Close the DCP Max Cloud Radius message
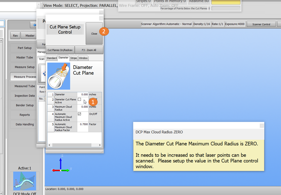Screen dimensions: 281x195 261,126
